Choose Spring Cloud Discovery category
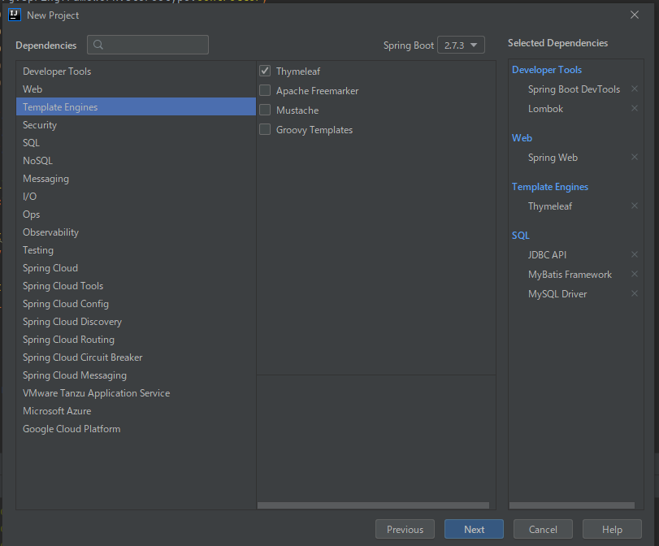659x546 pixels. click(x=136, y=322)
